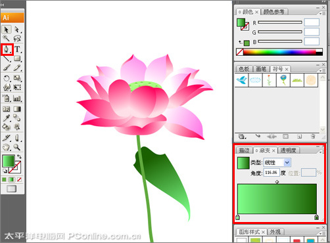The width and height of the screenshot is (330, 243).
Task: Switch to the 颜色 (Color) tab
Action: tap(248, 12)
